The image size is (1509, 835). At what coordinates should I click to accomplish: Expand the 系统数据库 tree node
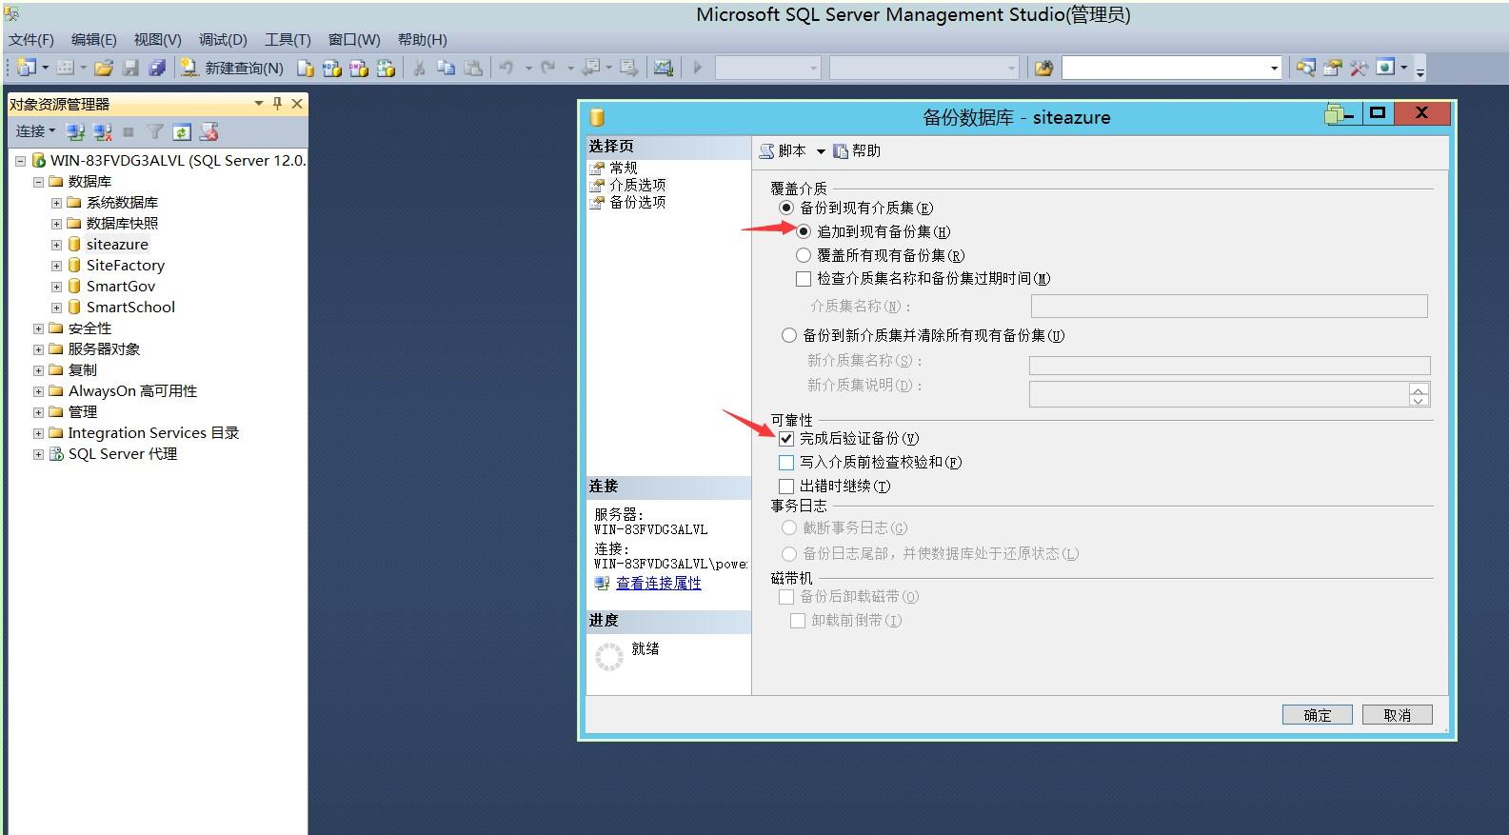[56, 203]
